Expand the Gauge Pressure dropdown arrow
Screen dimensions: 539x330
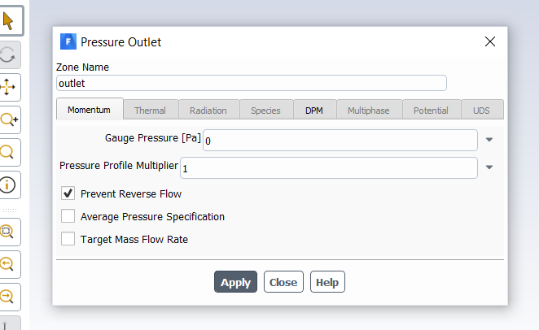coord(489,140)
